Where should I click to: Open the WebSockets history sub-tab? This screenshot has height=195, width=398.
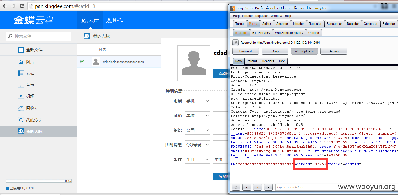coord(289,33)
